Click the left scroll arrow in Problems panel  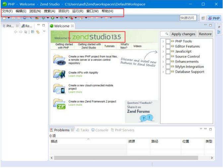coord(52,158)
